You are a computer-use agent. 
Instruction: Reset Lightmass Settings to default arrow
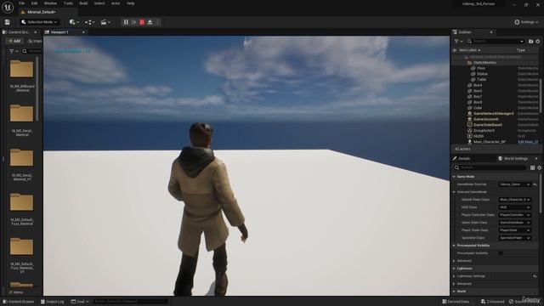click(x=535, y=276)
